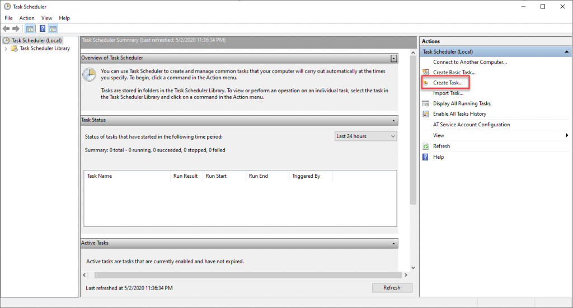Click the Task Scheduler clock icon in title bar
This screenshot has width=573, height=308.
click(x=7, y=7)
